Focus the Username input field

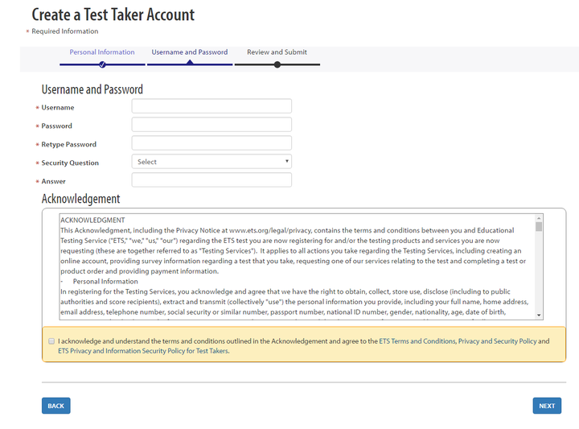click(211, 106)
